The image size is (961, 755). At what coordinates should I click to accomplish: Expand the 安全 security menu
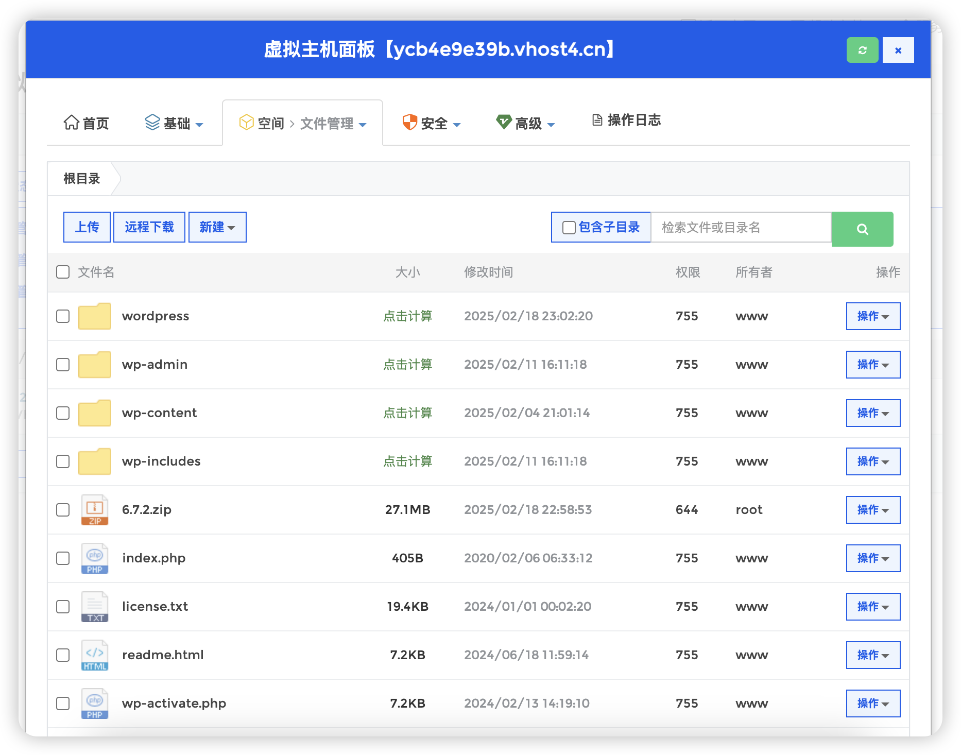click(431, 123)
